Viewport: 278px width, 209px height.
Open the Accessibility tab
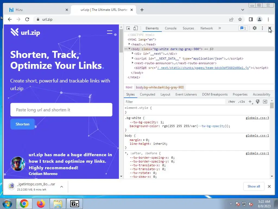click(261, 94)
